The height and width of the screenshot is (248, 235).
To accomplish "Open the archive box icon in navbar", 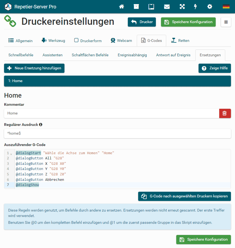I will 136,7.
